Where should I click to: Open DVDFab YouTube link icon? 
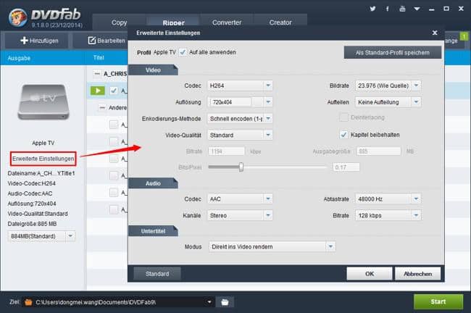pyautogui.click(x=402, y=9)
